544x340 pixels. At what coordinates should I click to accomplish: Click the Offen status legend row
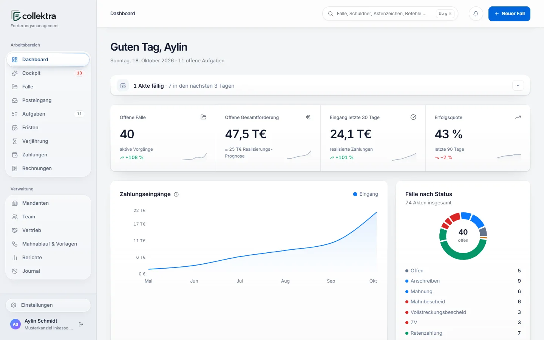[463, 271]
